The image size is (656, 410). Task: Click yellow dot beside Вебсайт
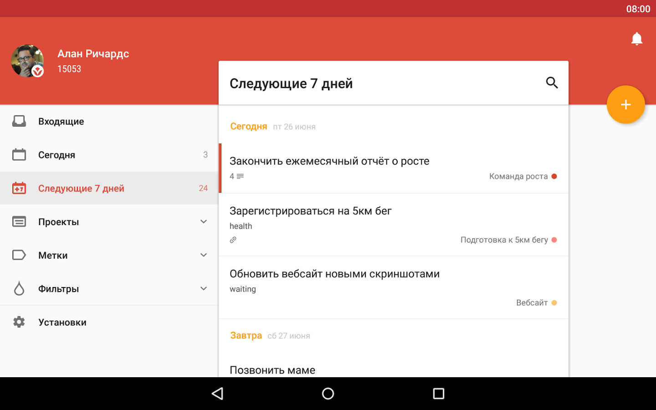point(554,302)
